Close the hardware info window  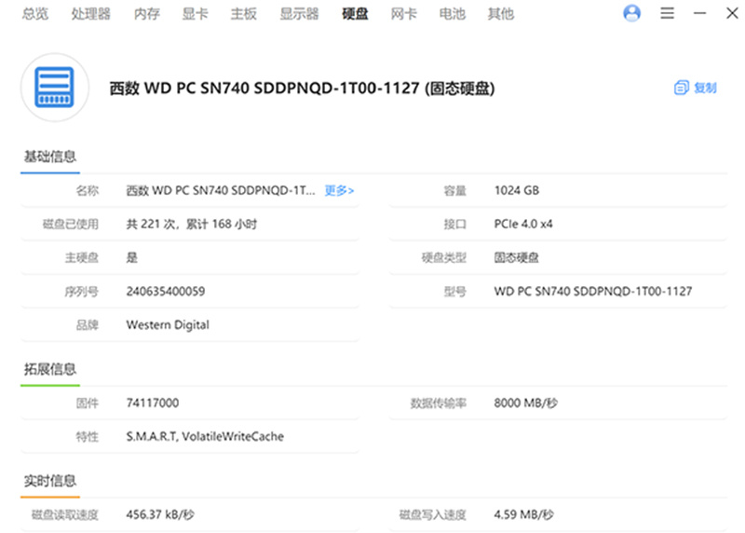click(x=732, y=13)
